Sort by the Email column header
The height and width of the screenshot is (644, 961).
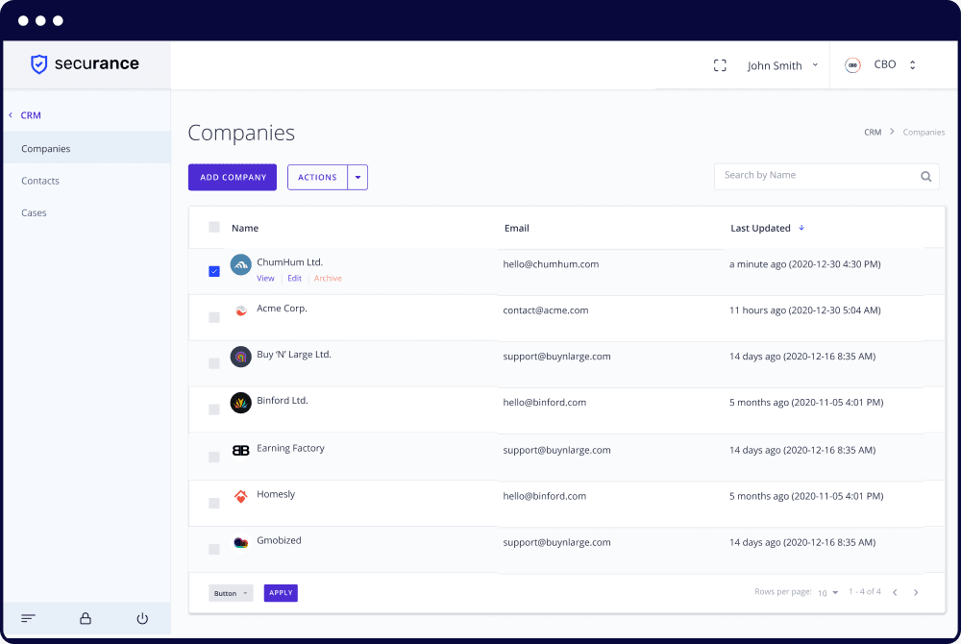517,228
